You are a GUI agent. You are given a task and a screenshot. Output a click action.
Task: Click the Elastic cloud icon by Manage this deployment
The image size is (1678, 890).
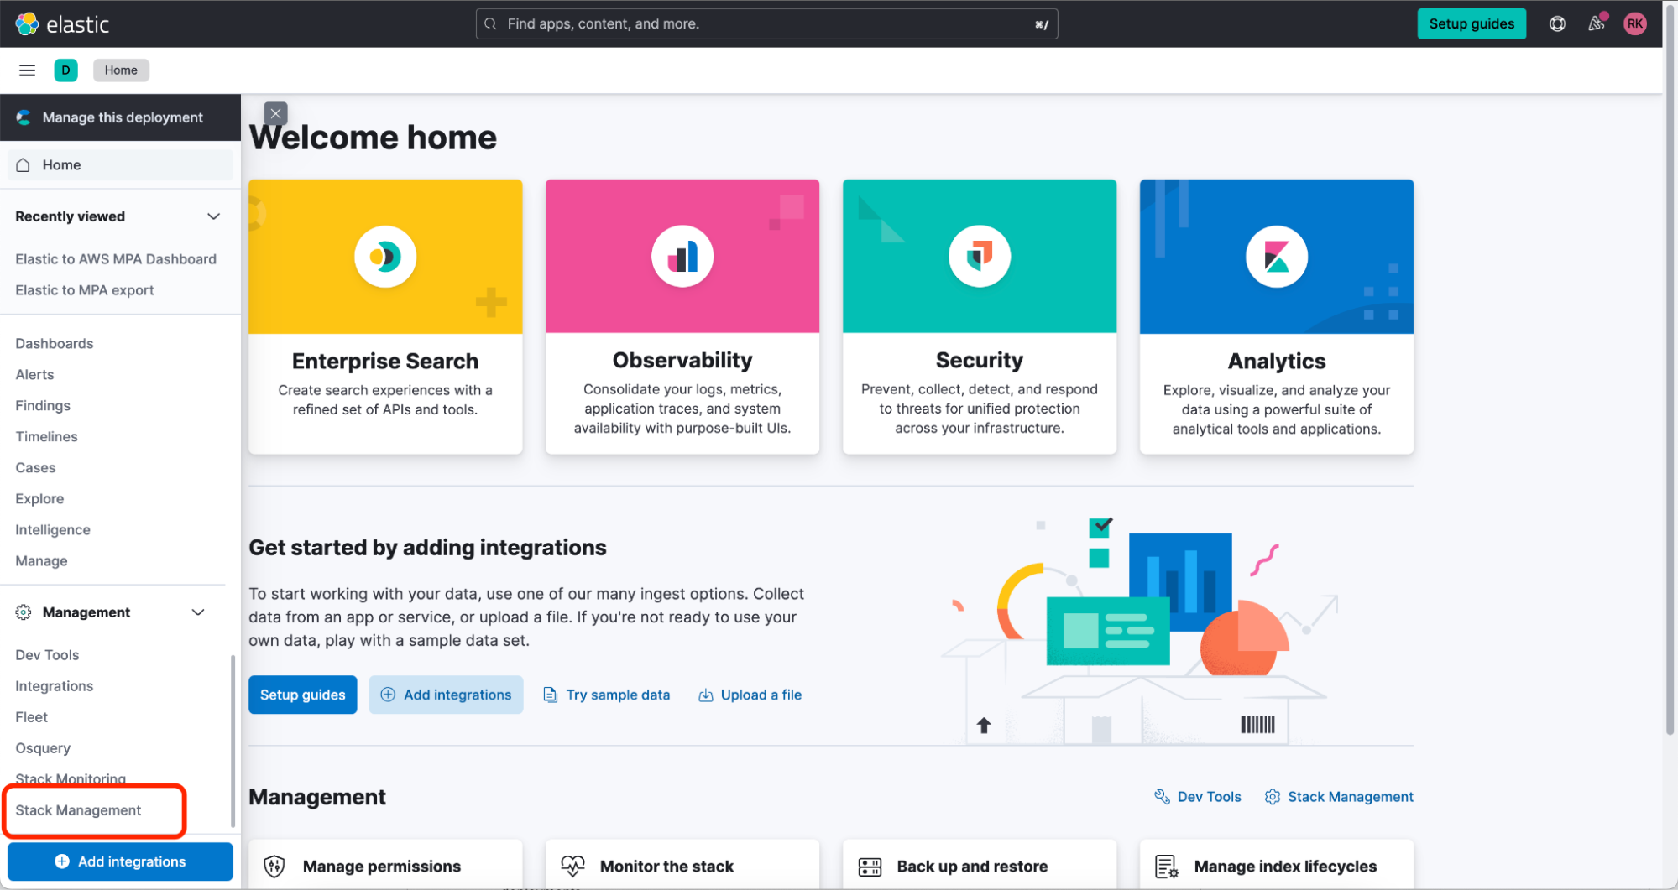pyautogui.click(x=24, y=117)
